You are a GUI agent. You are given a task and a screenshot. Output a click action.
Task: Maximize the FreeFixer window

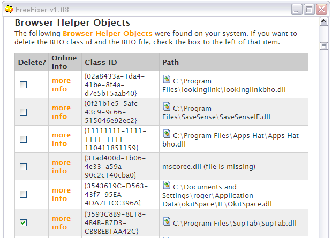(x=309, y=10)
